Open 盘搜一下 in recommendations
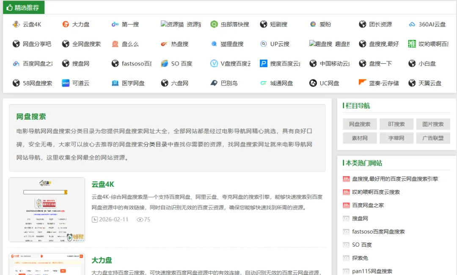The height and width of the screenshot is (275, 457). [x=380, y=63]
